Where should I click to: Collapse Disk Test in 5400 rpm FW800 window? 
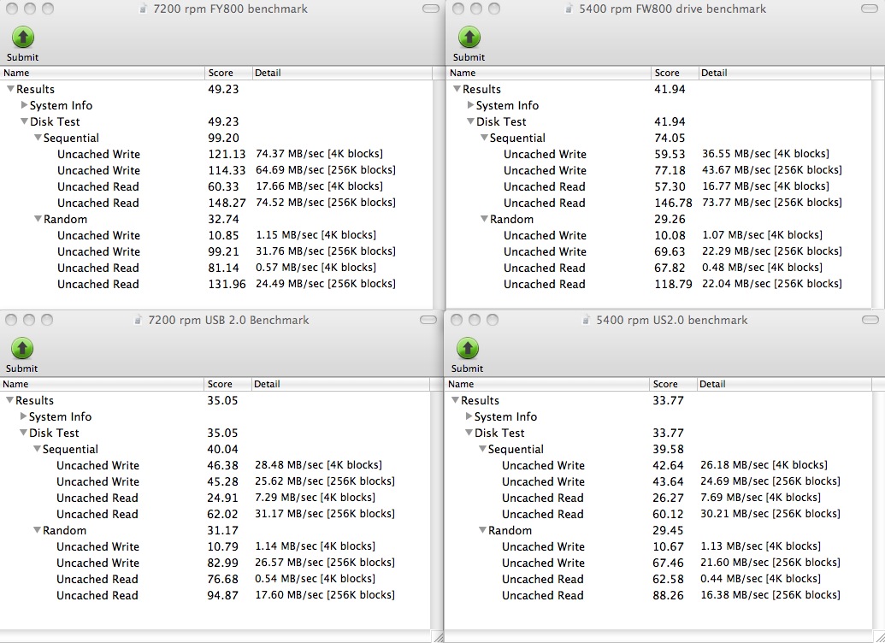tap(470, 121)
